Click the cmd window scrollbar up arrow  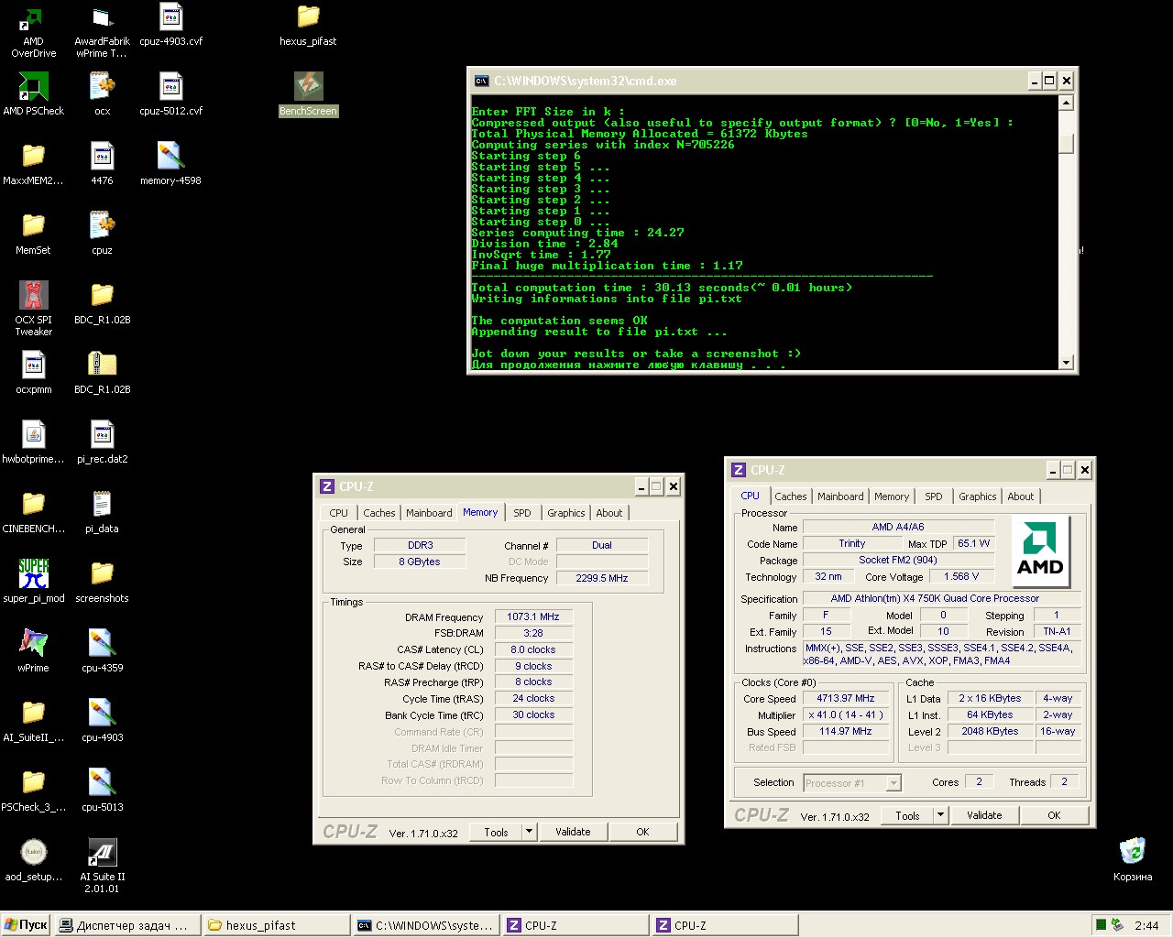(1066, 103)
